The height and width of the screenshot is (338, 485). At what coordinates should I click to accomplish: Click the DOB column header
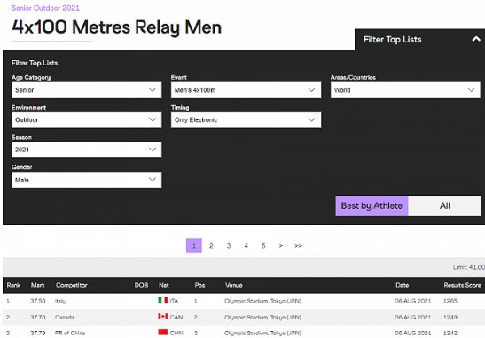click(x=141, y=285)
